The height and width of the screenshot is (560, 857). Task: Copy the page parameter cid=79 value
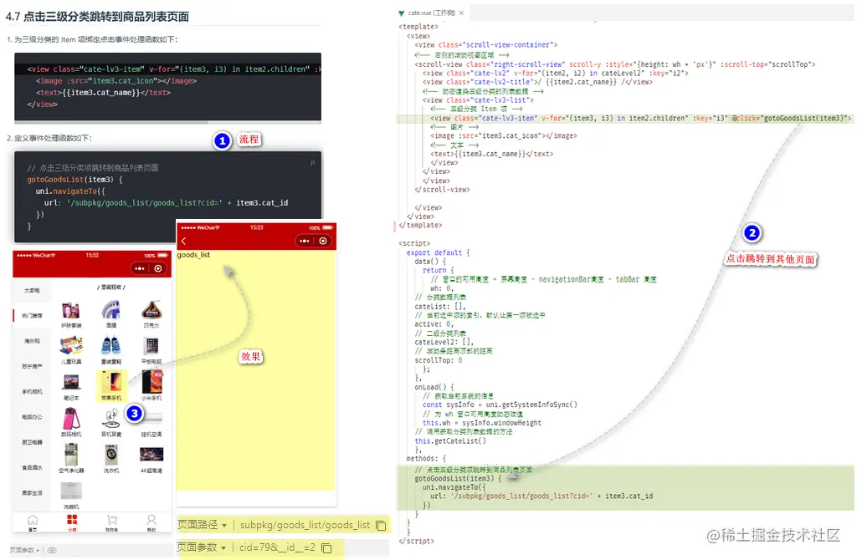[326, 548]
